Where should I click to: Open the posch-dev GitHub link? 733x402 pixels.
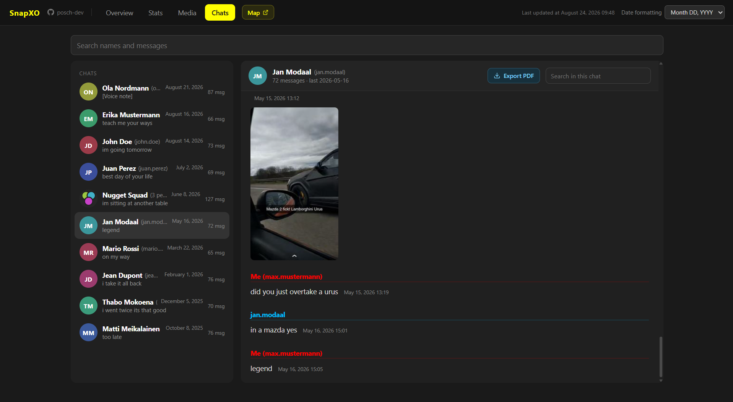pyautogui.click(x=65, y=13)
